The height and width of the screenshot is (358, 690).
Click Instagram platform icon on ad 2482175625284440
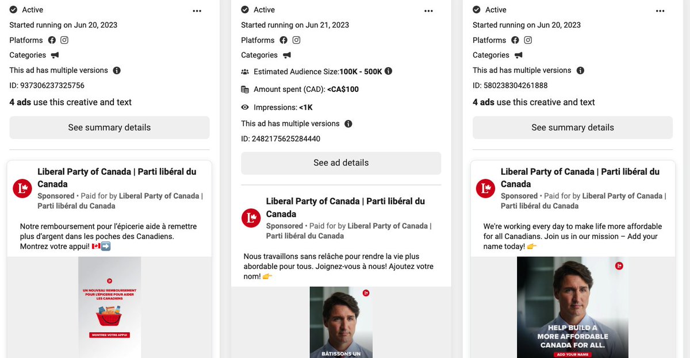click(296, 40)
